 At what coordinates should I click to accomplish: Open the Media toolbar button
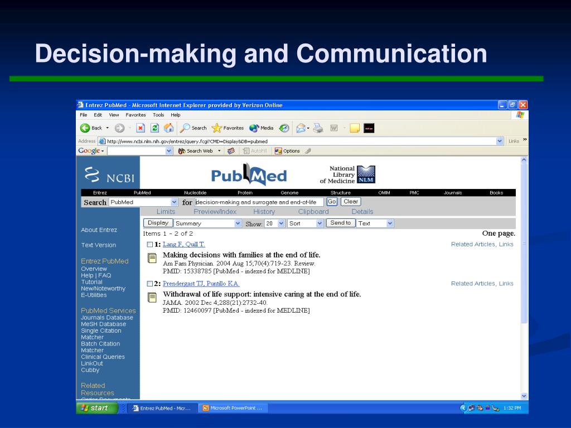261,128
